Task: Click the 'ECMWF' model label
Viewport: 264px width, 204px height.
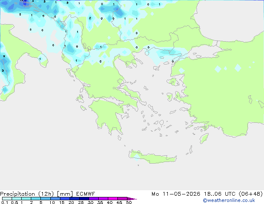Action: (x=85, y=194)
